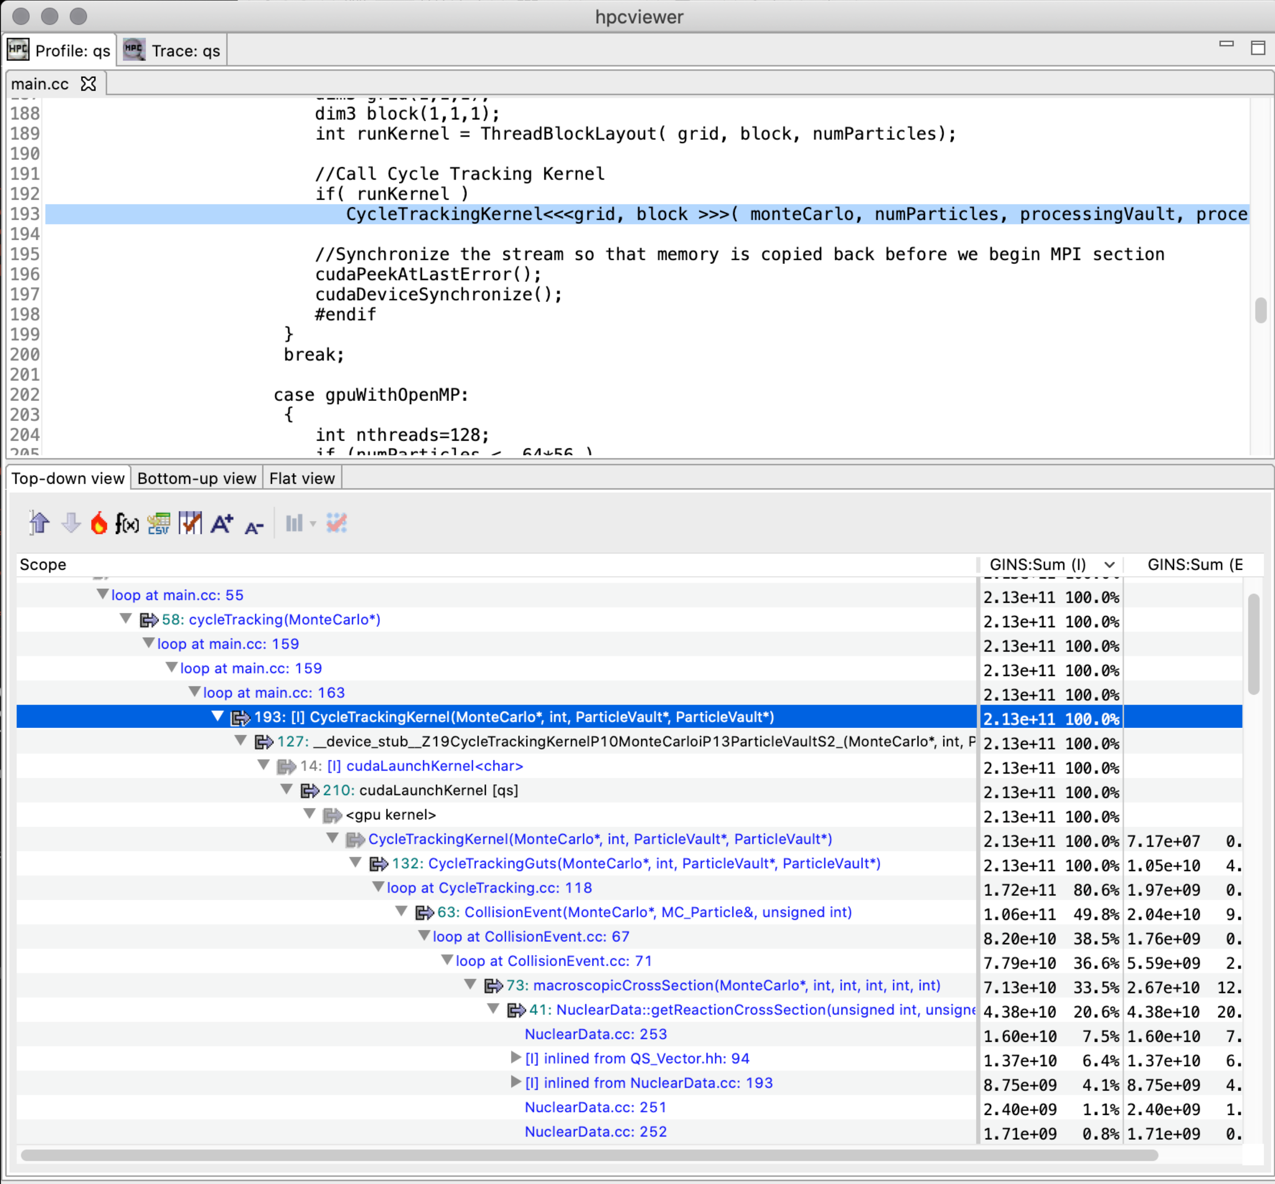This screenshot has width=1275, height=1184.
Task: Click the bar graph metrics icon
Action: coord(294,523)
